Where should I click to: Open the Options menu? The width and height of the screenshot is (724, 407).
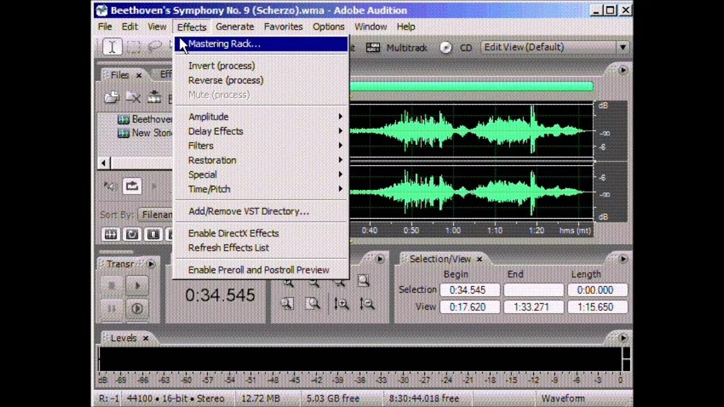point(329,27)
